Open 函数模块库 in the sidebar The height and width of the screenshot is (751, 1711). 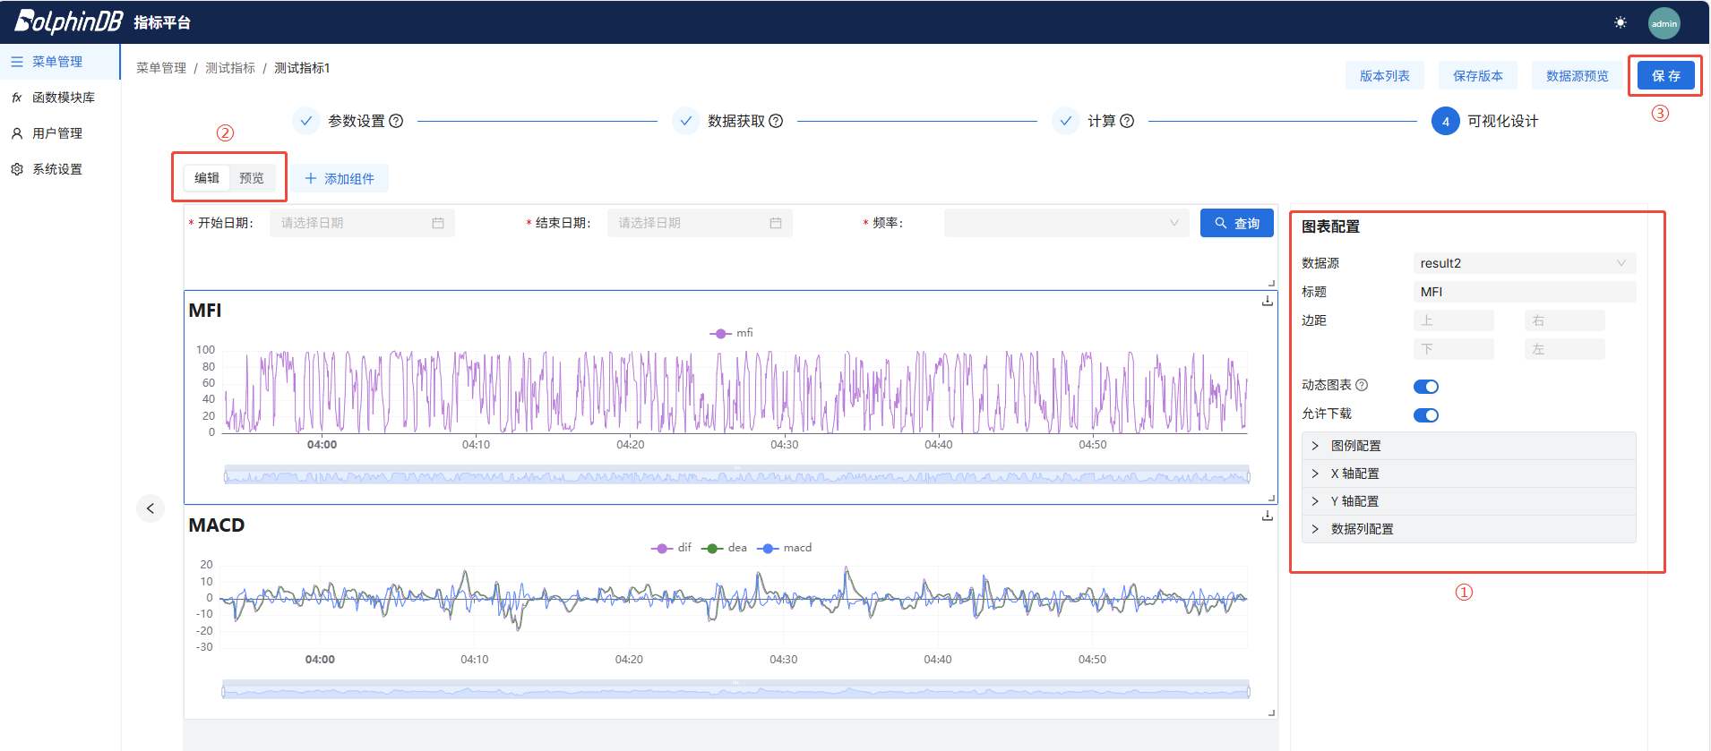tap(63, 98)
